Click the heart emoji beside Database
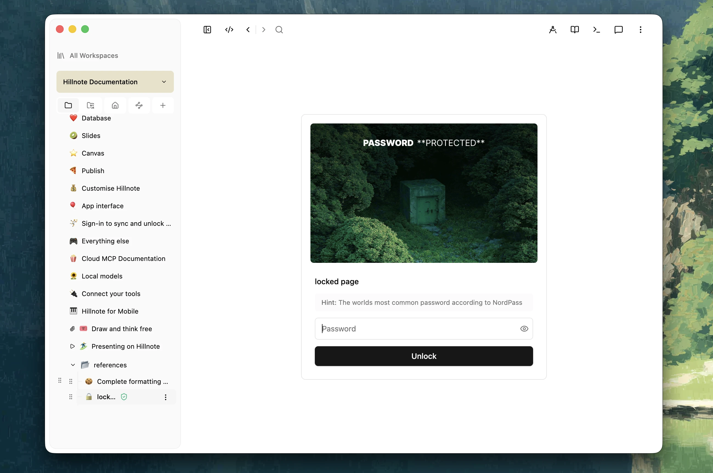 coord(73,118)
